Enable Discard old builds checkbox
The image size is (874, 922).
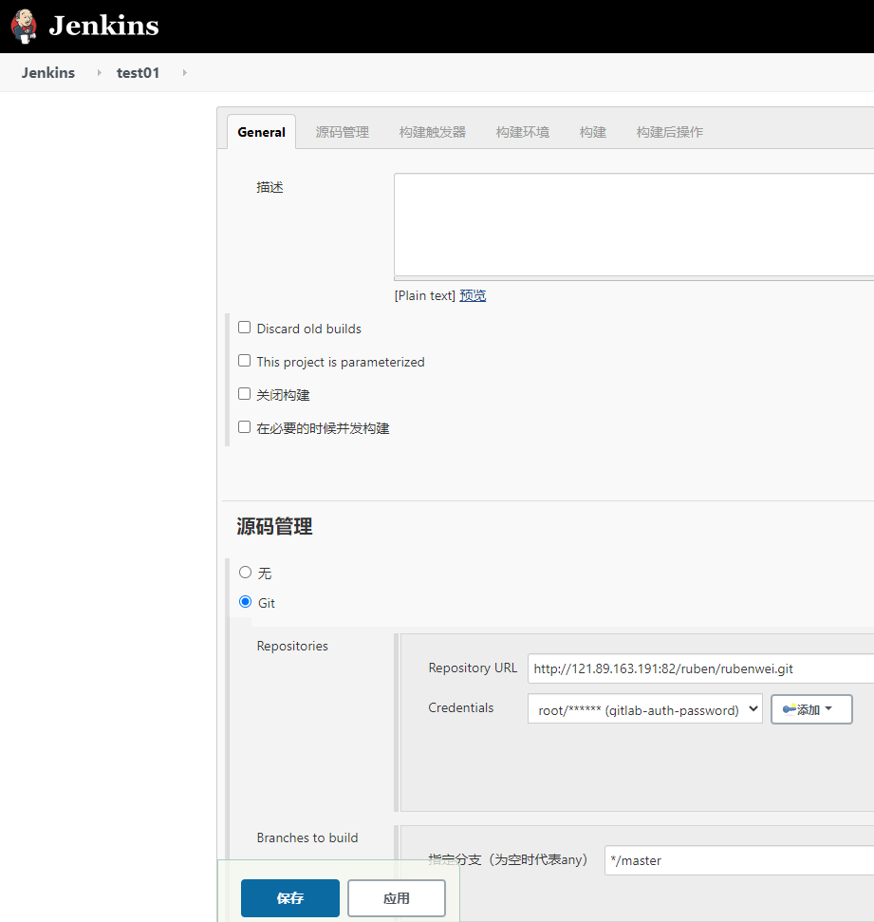245,328
